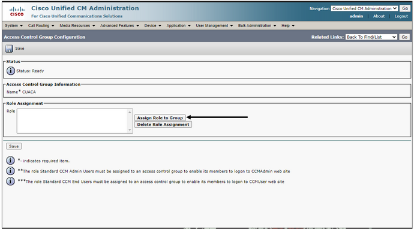Screen dimensions: 414x229
Task: Click the group name text CUACA
Action: (29, 92)
